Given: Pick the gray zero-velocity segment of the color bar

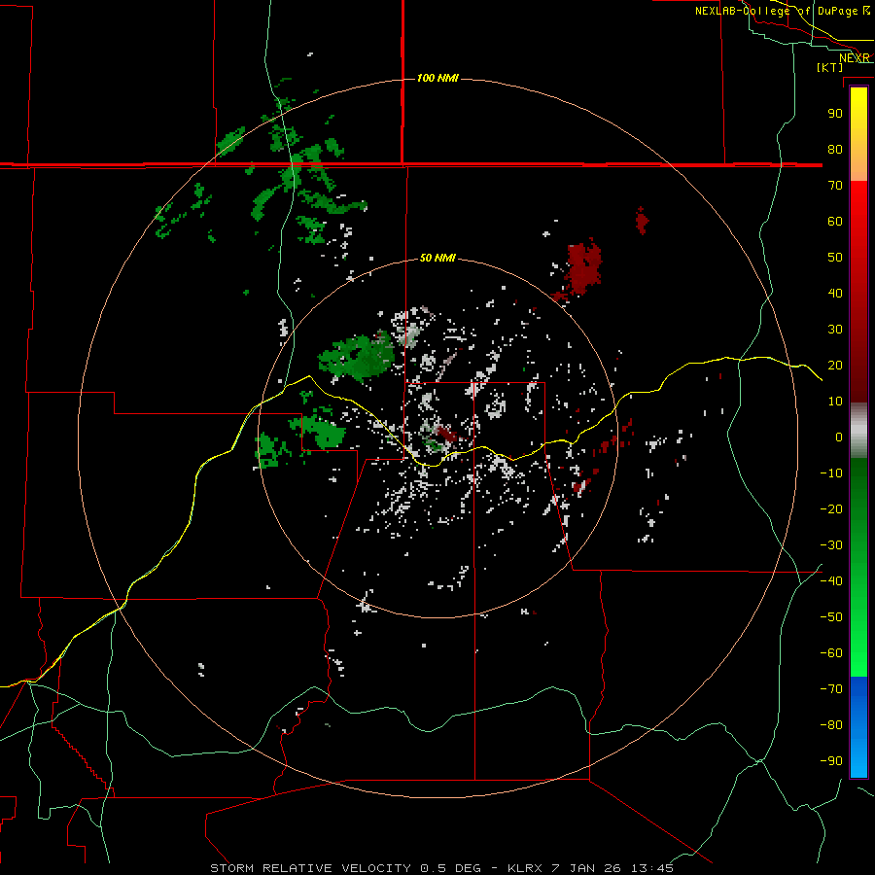Looking at the screenshot, I should pos(858,431).
